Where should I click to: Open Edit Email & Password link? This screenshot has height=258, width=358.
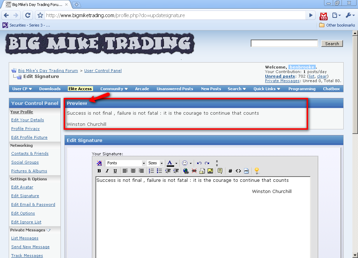(33, 205)
